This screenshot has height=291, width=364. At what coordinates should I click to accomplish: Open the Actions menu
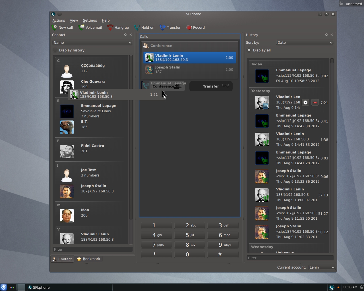pos(59,20)
